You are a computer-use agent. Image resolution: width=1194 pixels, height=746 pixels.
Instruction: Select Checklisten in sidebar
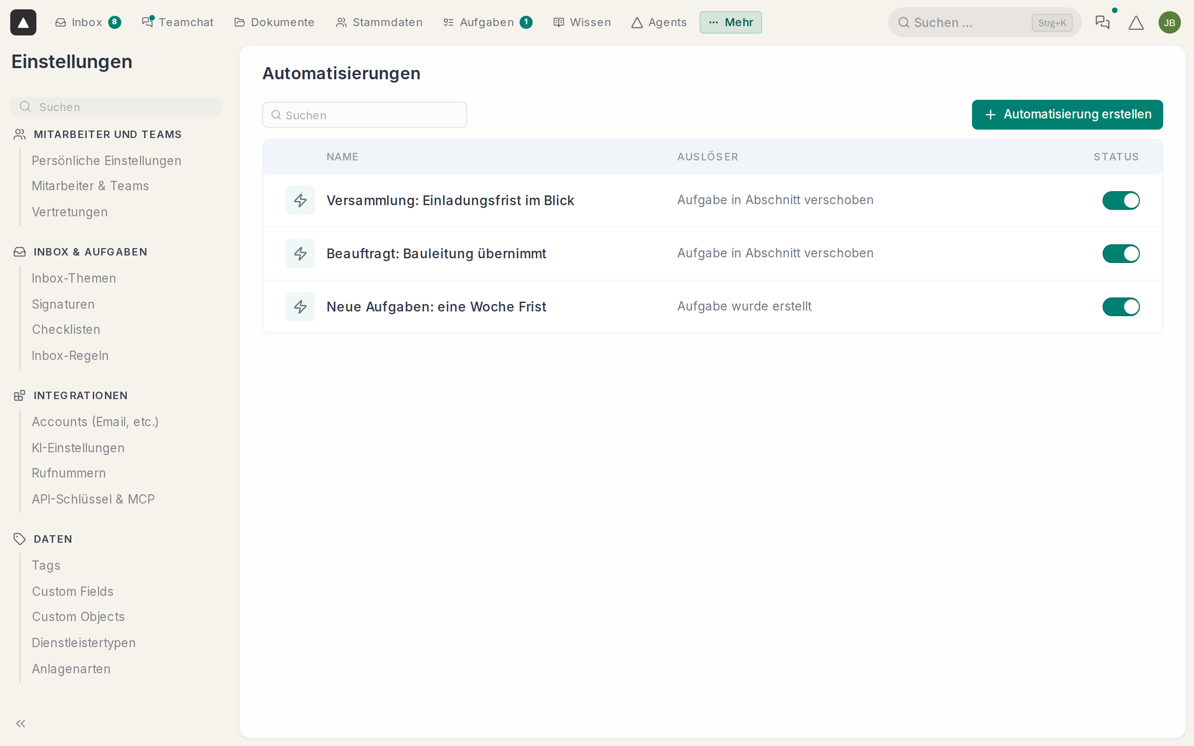click(66, 329)
